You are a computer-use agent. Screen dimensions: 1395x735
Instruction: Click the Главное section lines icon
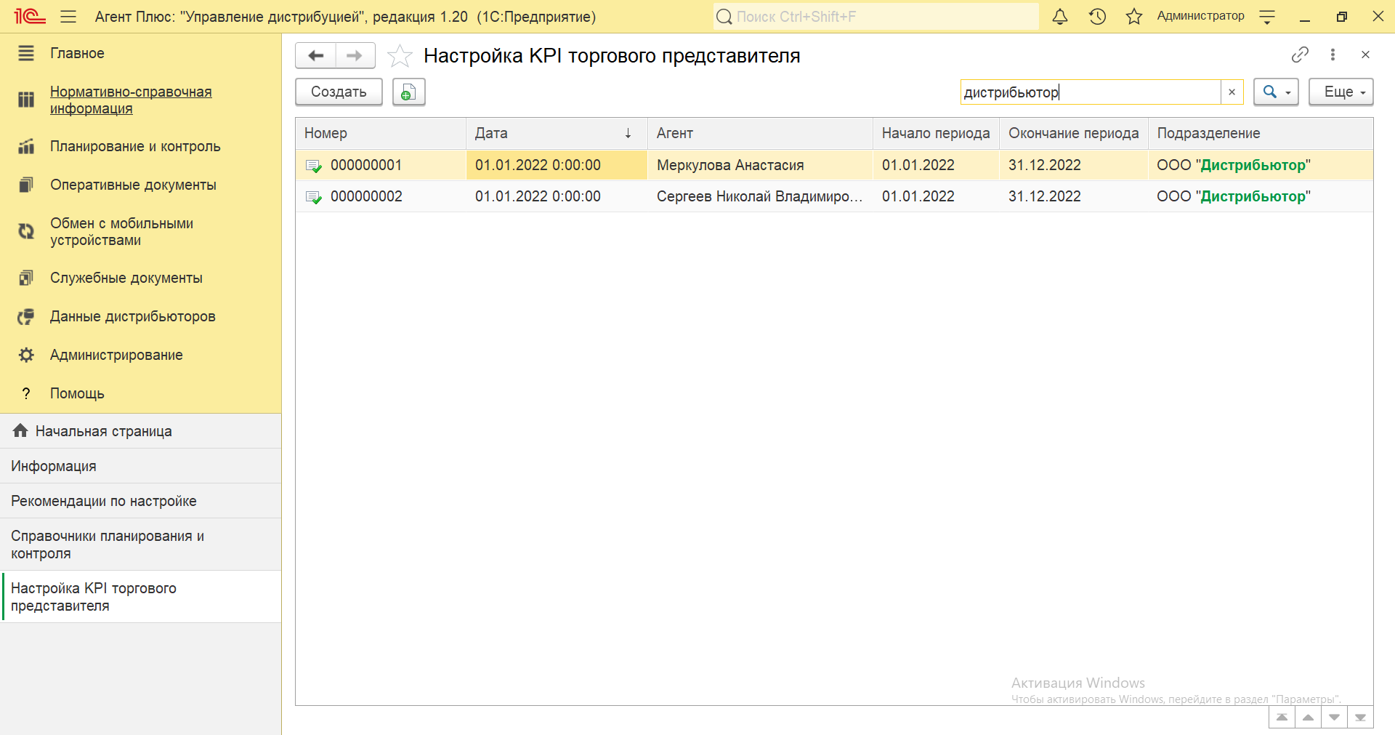tap(26, 53)
